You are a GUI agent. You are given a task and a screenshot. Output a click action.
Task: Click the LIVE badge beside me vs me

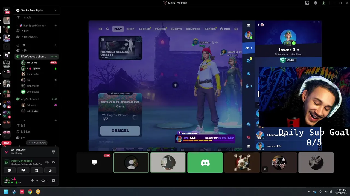[54, 63]
